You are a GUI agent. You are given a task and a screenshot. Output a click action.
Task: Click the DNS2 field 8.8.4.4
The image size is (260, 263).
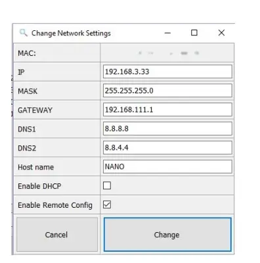click(167, 148)
